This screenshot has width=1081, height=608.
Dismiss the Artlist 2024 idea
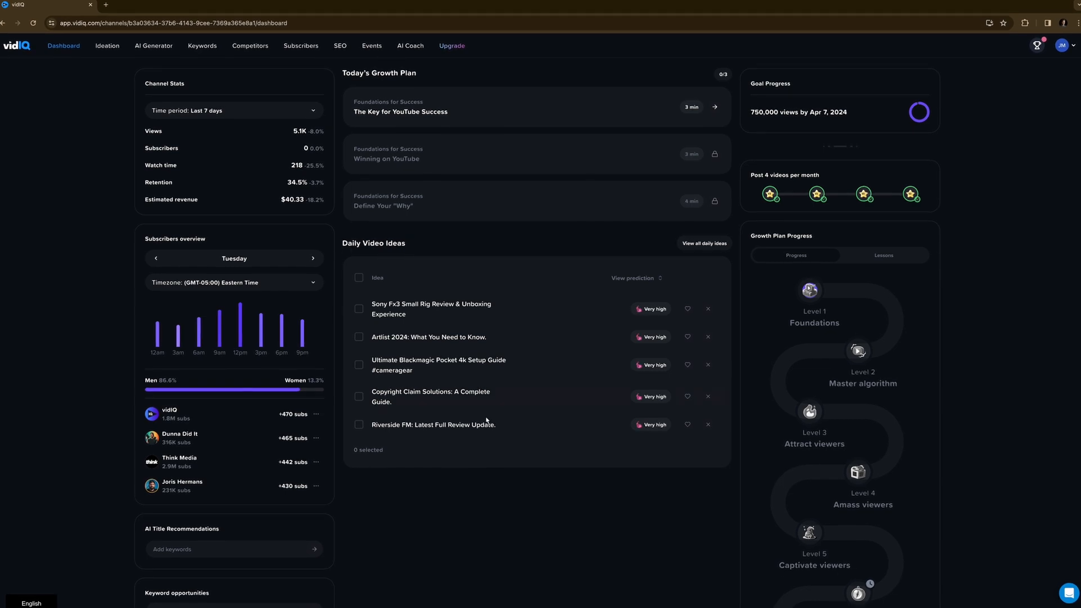(x=708, y=337)
